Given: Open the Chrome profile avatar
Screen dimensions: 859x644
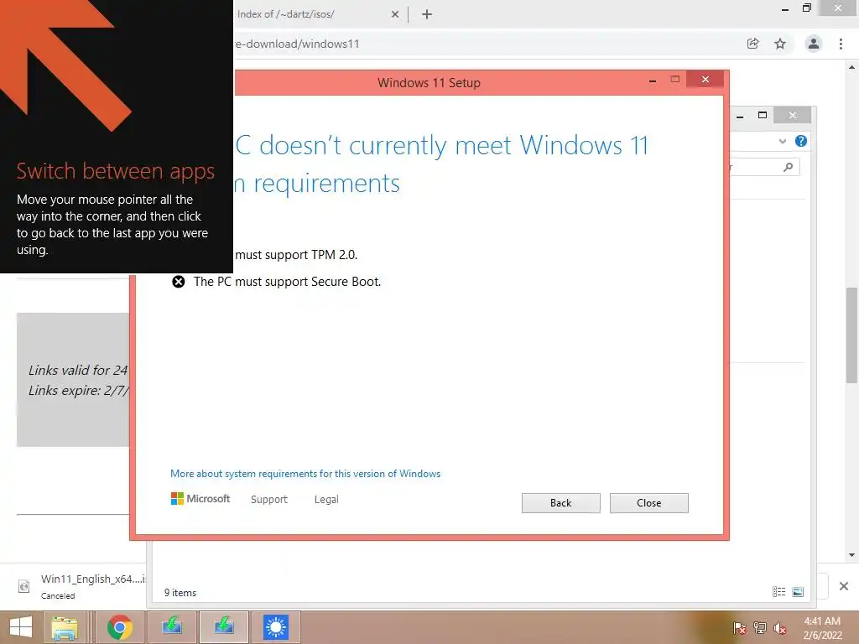Looking at the screenshot, I should pos(814,44).
